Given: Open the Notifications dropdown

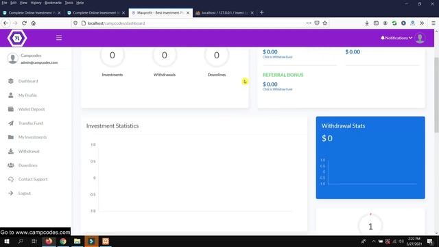Looking at the screenshot, I should (396, 38).
